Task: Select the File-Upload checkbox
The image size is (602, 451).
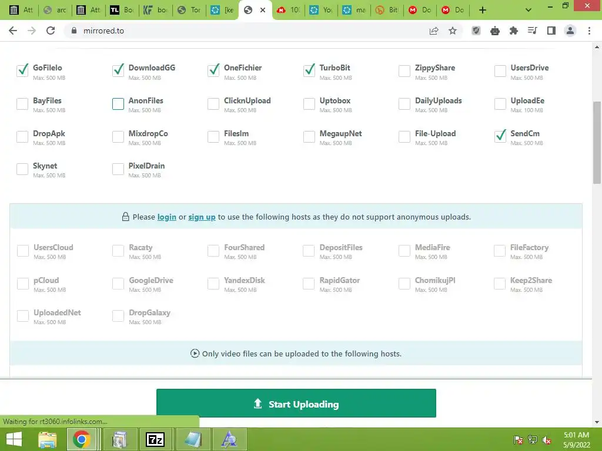Action: point(404,136)
